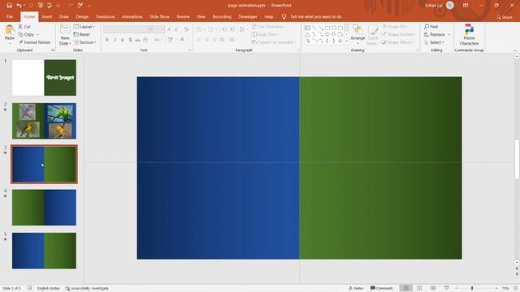
Task: Select the triangle shape in shapes gallery
Action: tap(308, 34)
